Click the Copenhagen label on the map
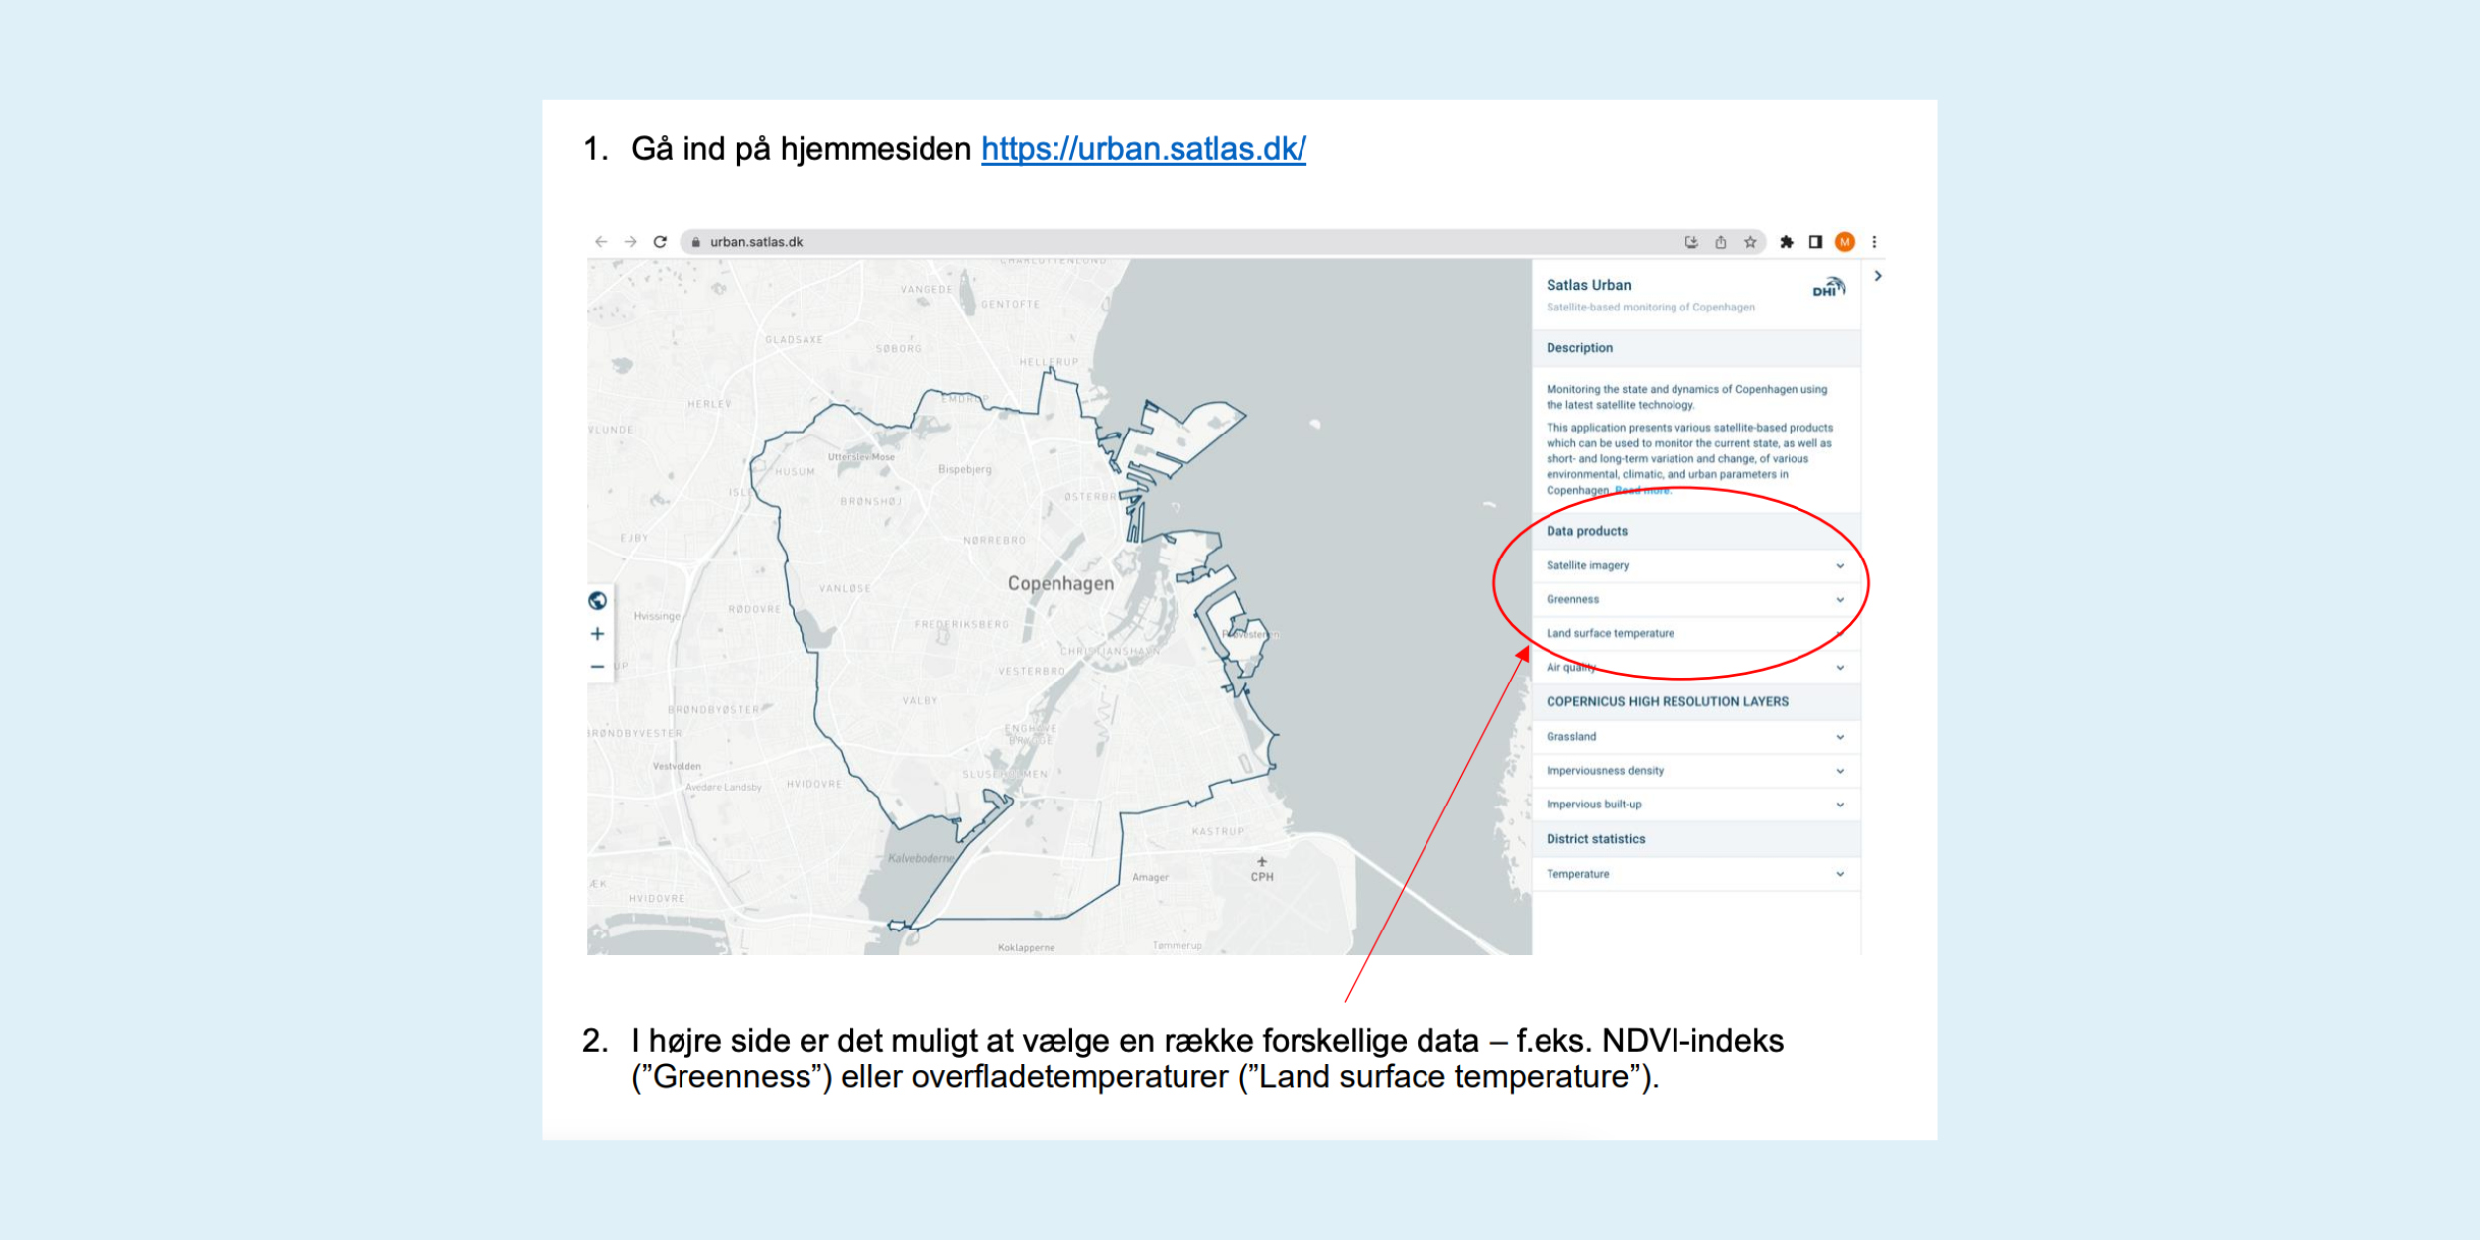This screenshot has height=1240, width=2480. [x=1060, y=584]
